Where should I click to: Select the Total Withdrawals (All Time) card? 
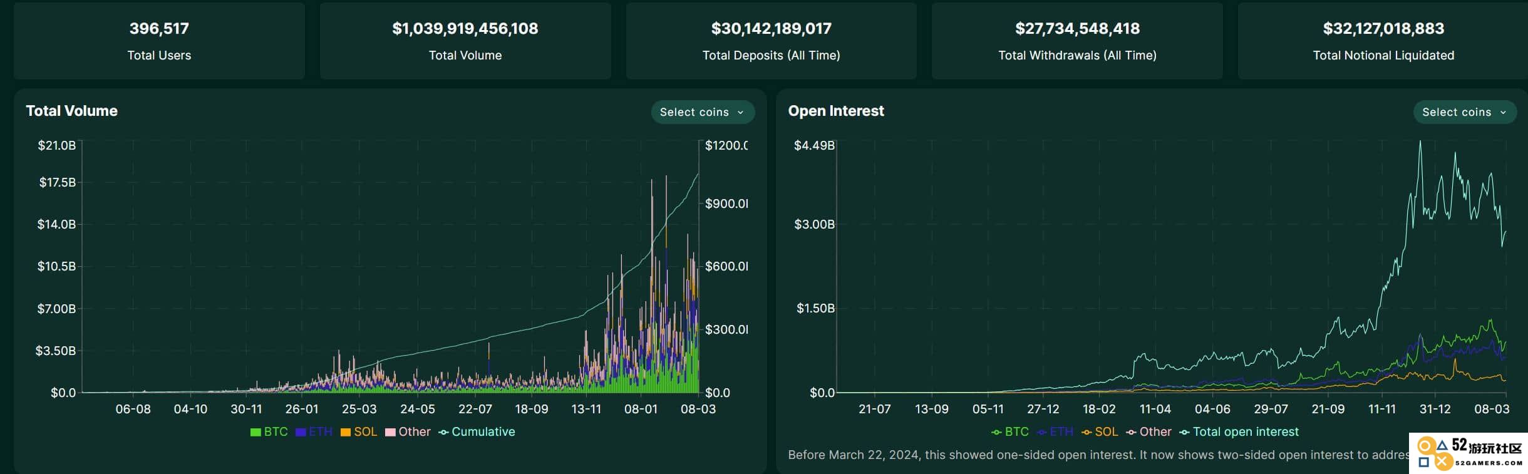pos(1077,41)
